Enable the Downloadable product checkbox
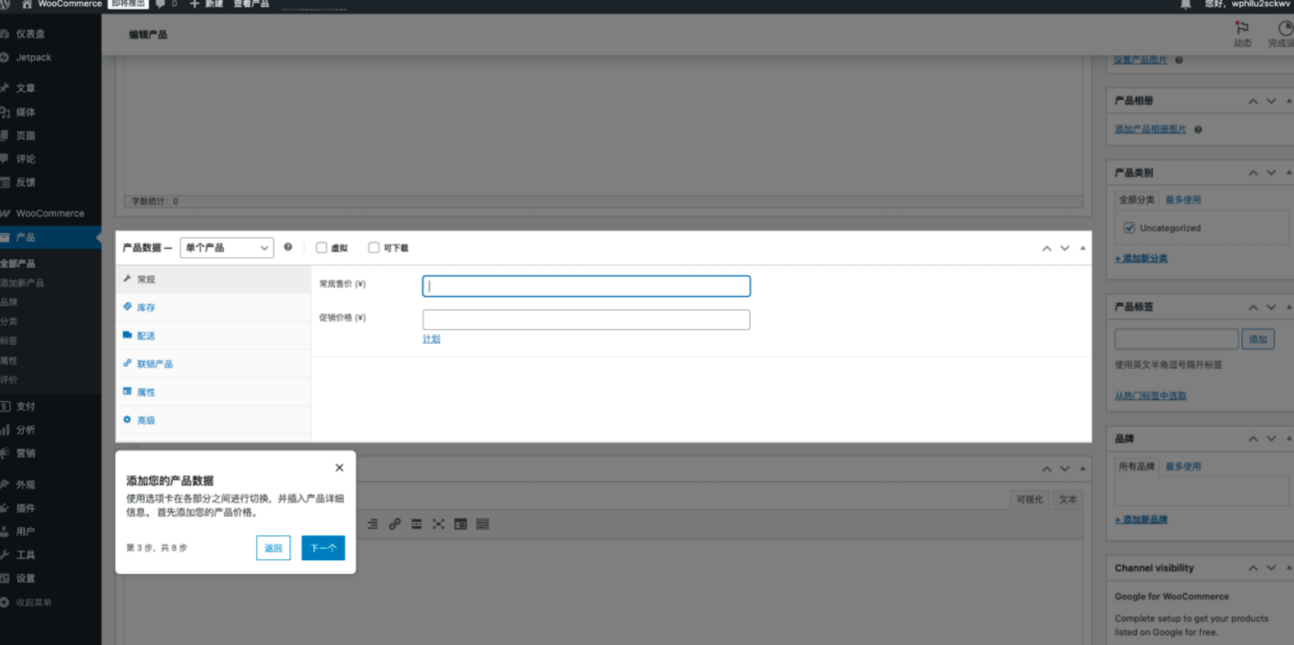 373,248
